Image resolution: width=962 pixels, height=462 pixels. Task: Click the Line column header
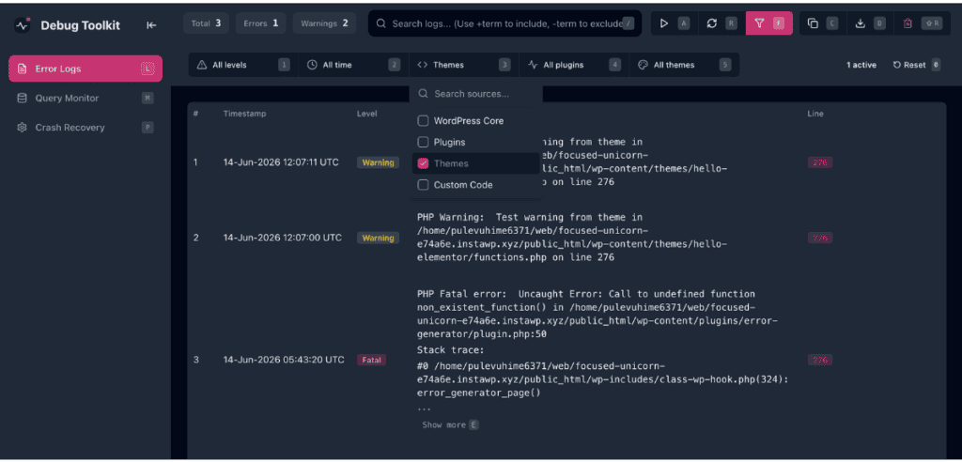815,114
